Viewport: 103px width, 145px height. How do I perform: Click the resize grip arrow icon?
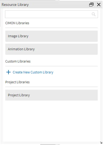coord(101,143)
